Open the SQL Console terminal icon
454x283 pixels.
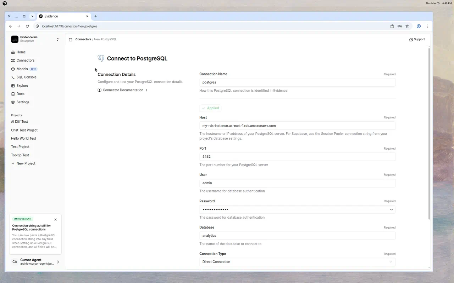tap(13, 77)
